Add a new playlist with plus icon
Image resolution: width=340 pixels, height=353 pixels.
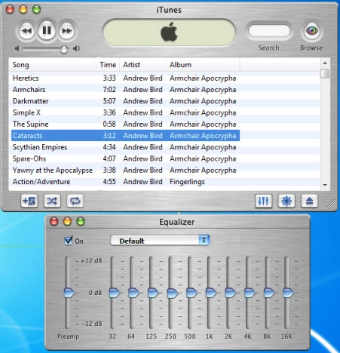[x=29, y=201]
